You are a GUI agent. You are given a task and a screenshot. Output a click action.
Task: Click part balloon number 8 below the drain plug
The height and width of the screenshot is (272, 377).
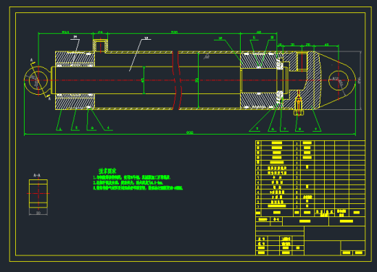click(299, 129)
